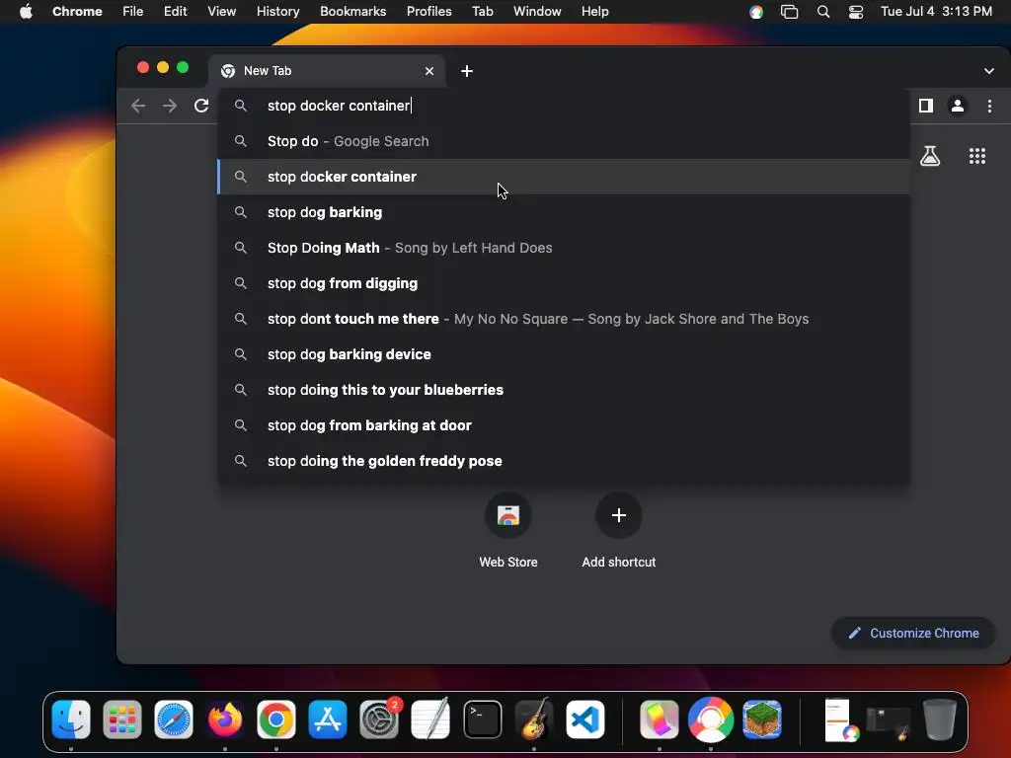The width and height of the screenshot is (1011, 758).
Task: Open the Window menu
Action: coord(537,12)
